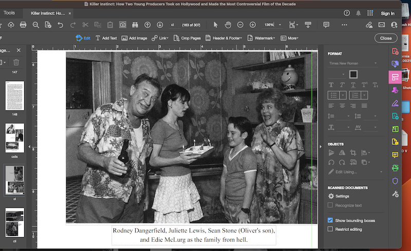Image resolution: width=411 pixels, height=251 pixels.
Task: Open Header & Footer dropdown
Action: click(223, 38)
